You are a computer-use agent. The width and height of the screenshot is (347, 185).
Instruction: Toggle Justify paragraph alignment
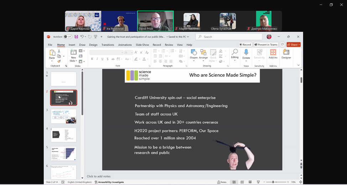click(171, 61)
